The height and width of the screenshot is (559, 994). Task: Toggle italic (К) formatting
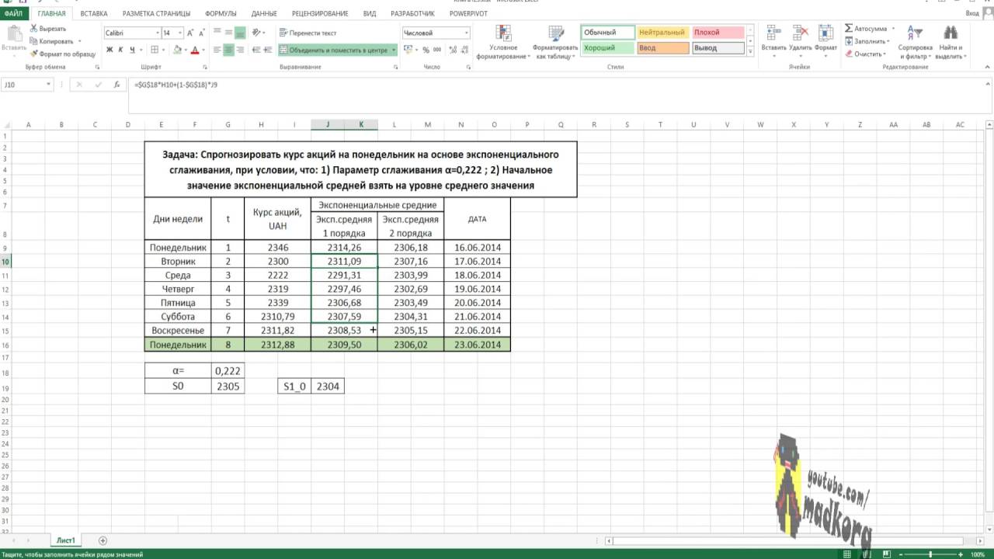[x=121, y=50]
